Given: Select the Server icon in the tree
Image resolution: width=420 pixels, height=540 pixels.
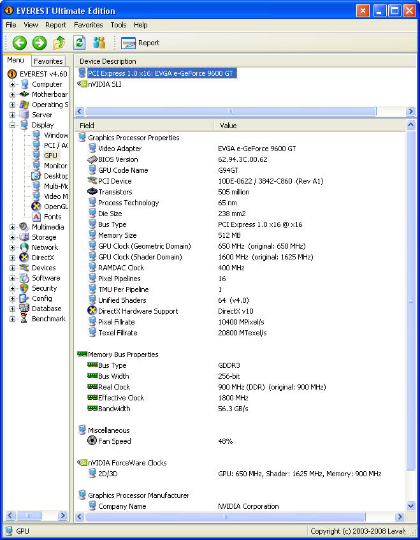Looking at the screenshot, I should (x=24, y=115).
